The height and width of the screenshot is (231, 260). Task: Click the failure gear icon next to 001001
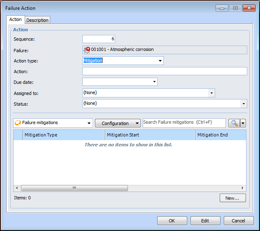click(86, 50)
